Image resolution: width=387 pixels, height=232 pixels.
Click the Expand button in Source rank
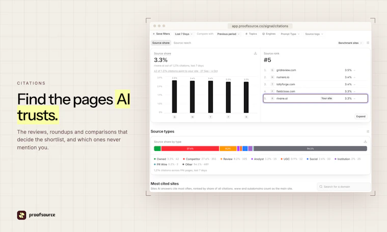[x=361, y=116]
